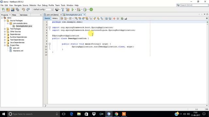The width and height of the screenshot is (209, 117).
Task: Switch to the pom.xml [demo] editor tab
Action: tap(52, 15)
